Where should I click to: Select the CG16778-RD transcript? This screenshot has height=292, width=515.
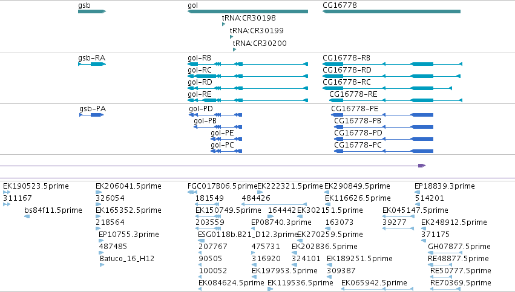392,76
